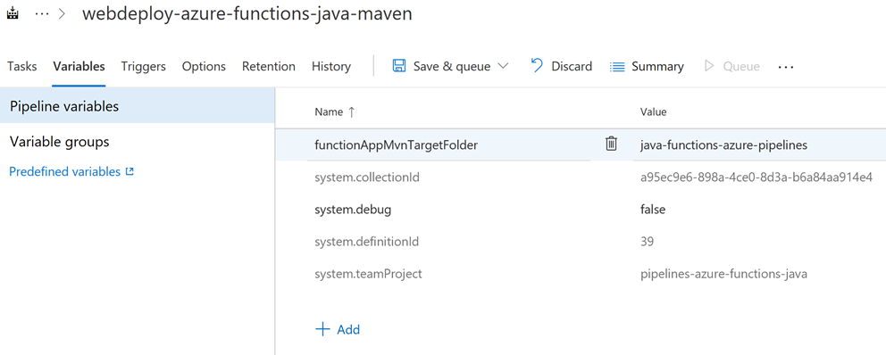Edit the functionAppMvnTargetFolder name field
The image size is (886, 355).
pos(449,145)
